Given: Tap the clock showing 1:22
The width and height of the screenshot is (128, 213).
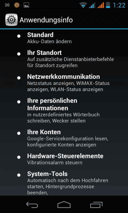Looking at the screenshot, I should tap(119, 5).
